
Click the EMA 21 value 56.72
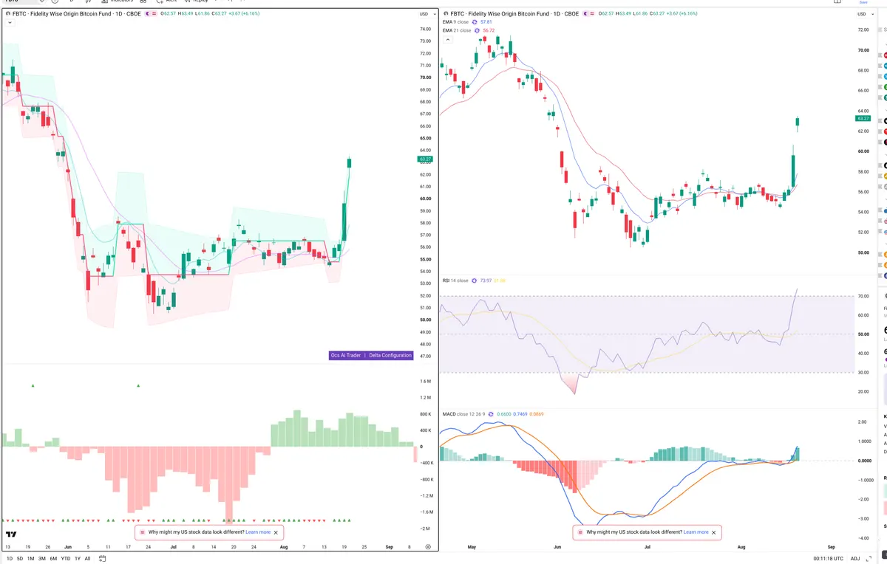tap(489, 30)
